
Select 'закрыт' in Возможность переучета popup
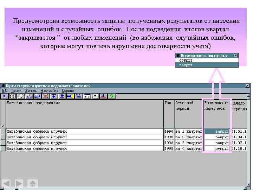(207, 65)
